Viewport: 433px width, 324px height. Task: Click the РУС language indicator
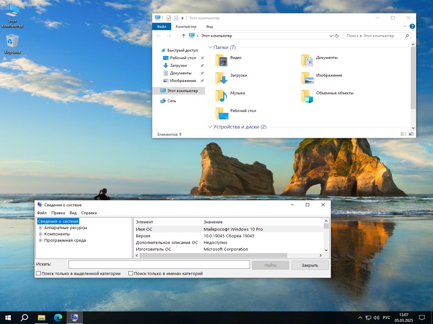point(387,318)
